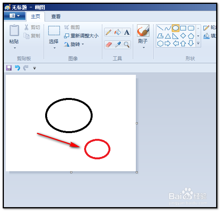Click the Save icon in quick access toolbar
This screenshot has width=220, height=211.
click(9, 68)
